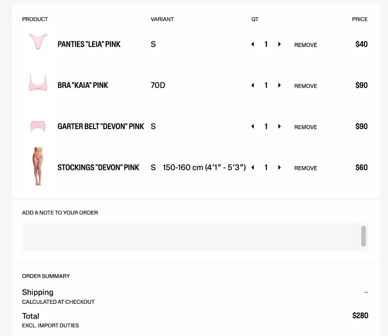
Task: Open the Panties "Leia" Pink thumbnail
Action: [x=38, y=41]
